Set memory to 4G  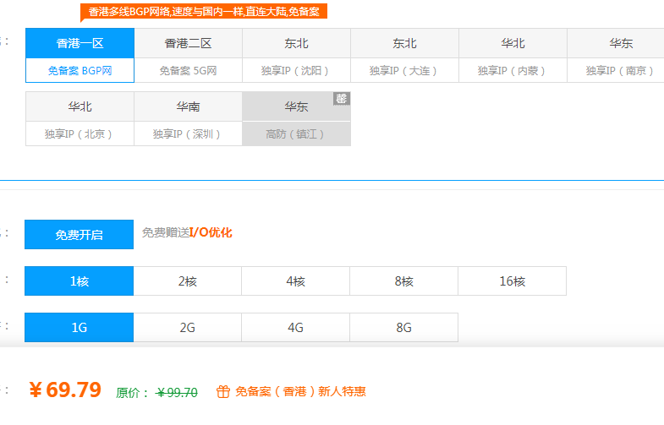[296, 328]
